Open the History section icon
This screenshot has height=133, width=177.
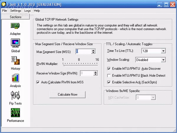[x=15, y=60]
